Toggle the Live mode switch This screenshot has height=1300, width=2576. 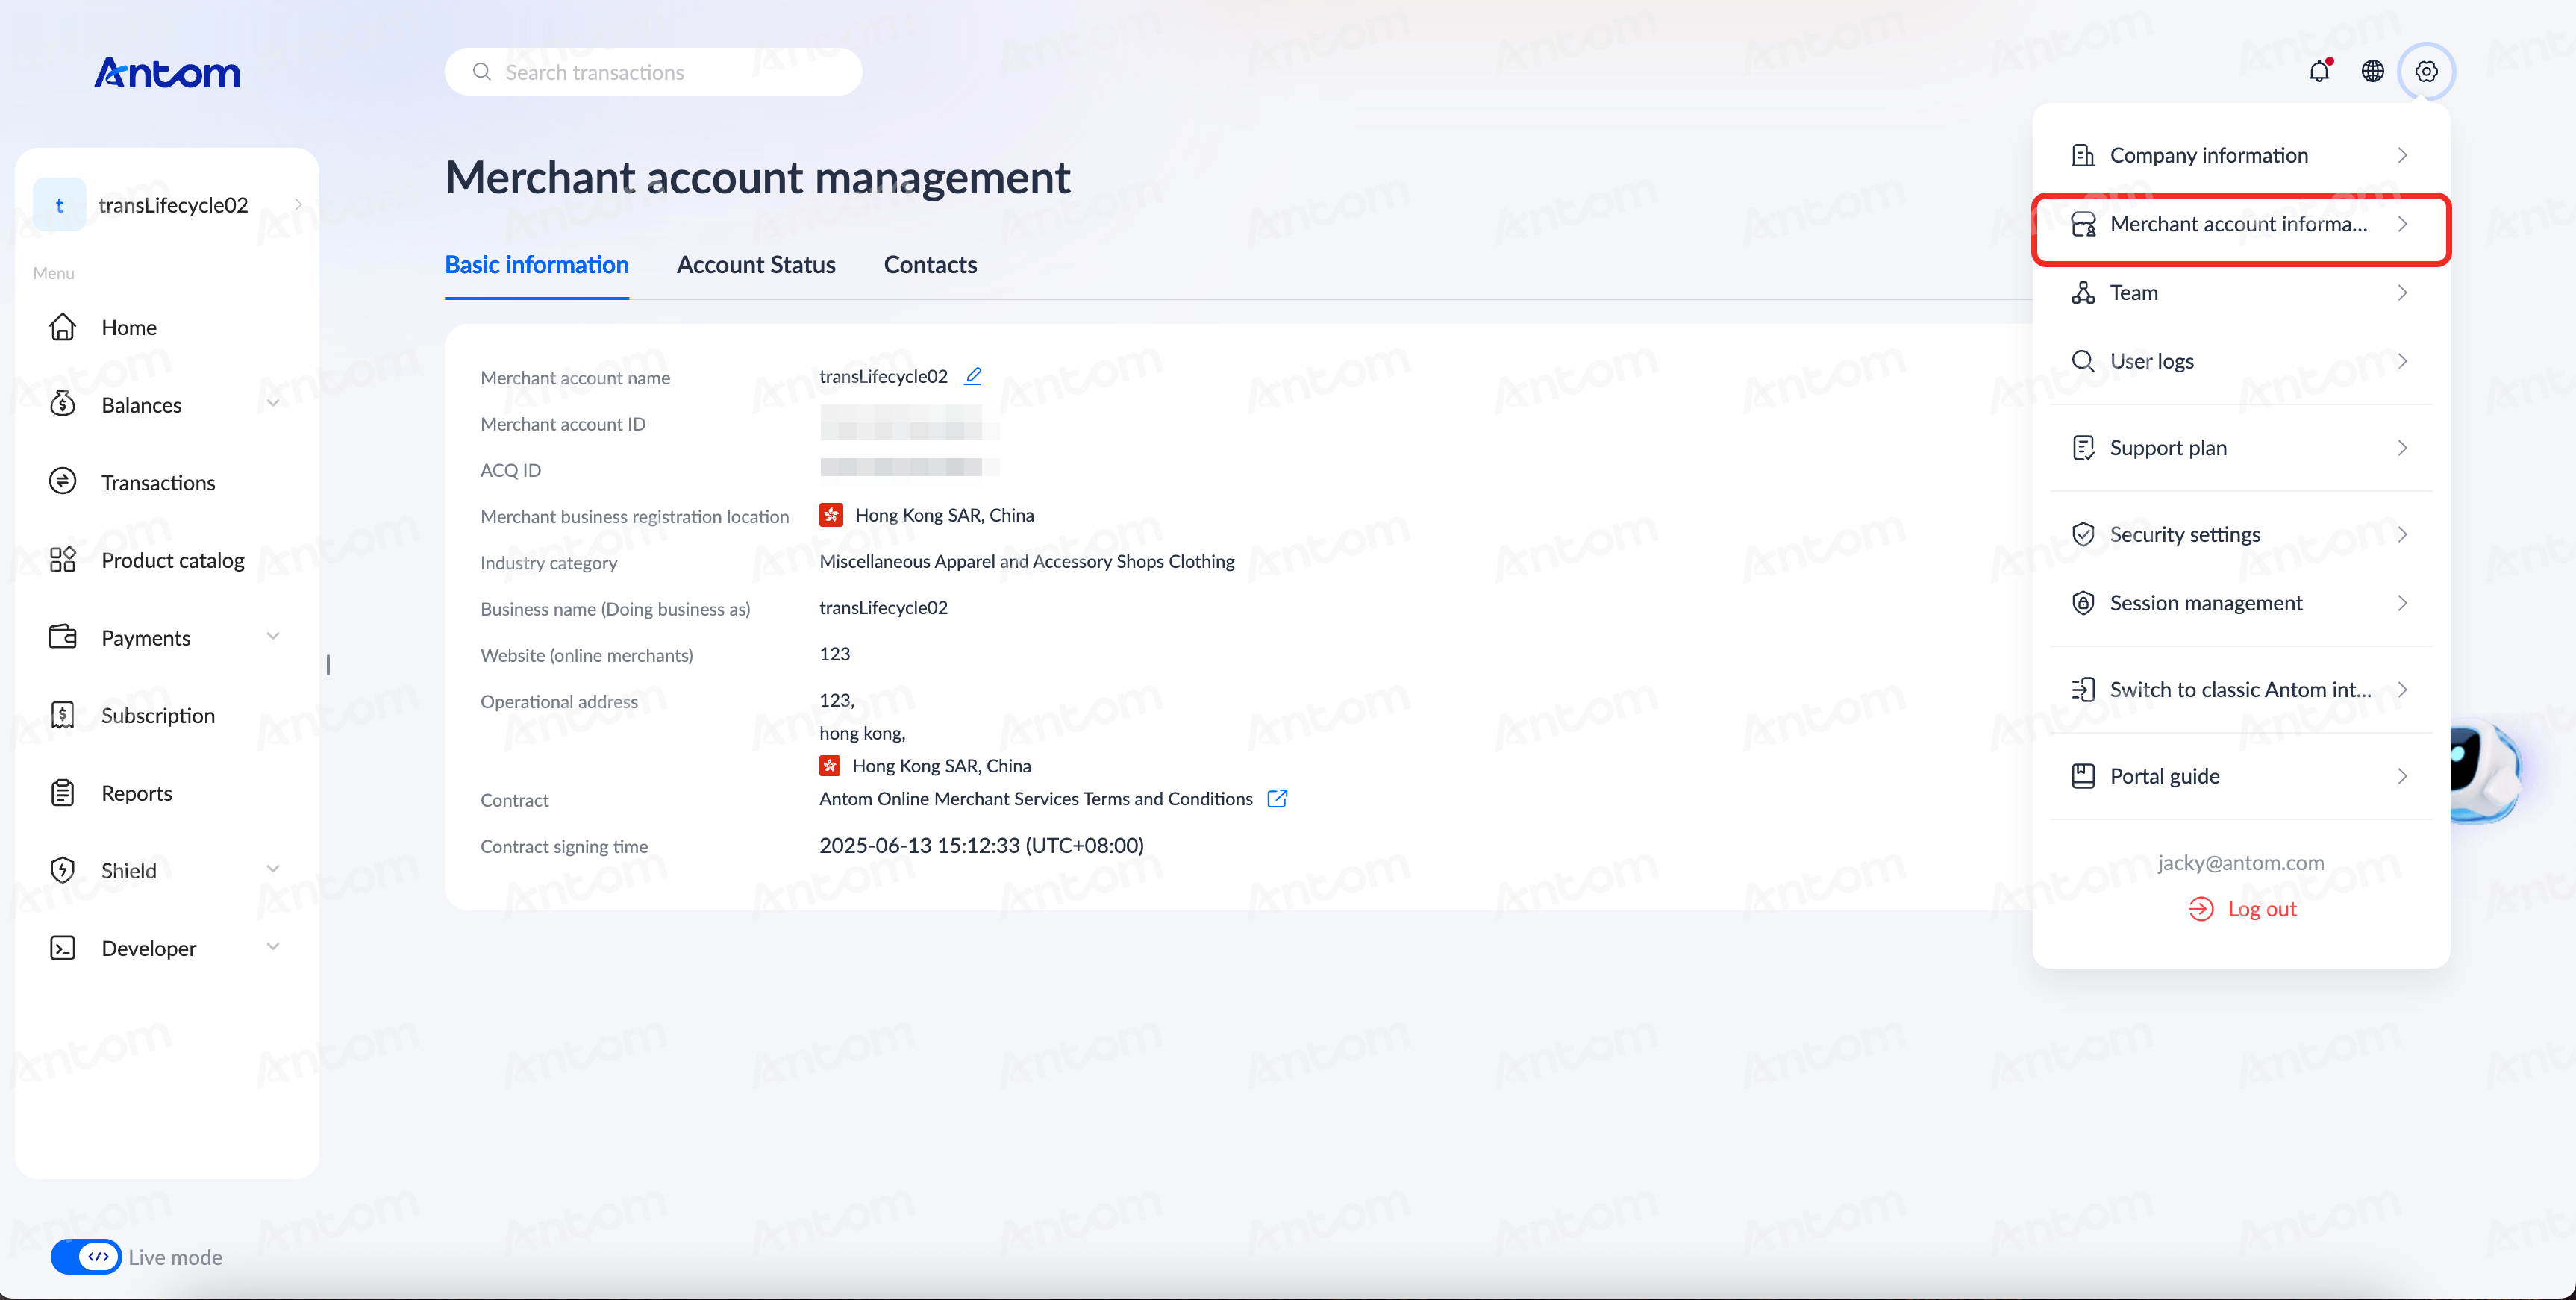(86, 1257)
